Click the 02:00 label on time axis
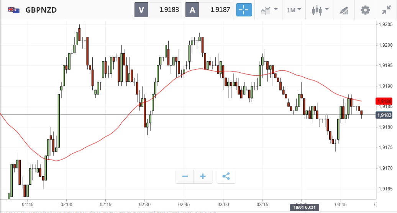397x213 pixels. [67, 204]
